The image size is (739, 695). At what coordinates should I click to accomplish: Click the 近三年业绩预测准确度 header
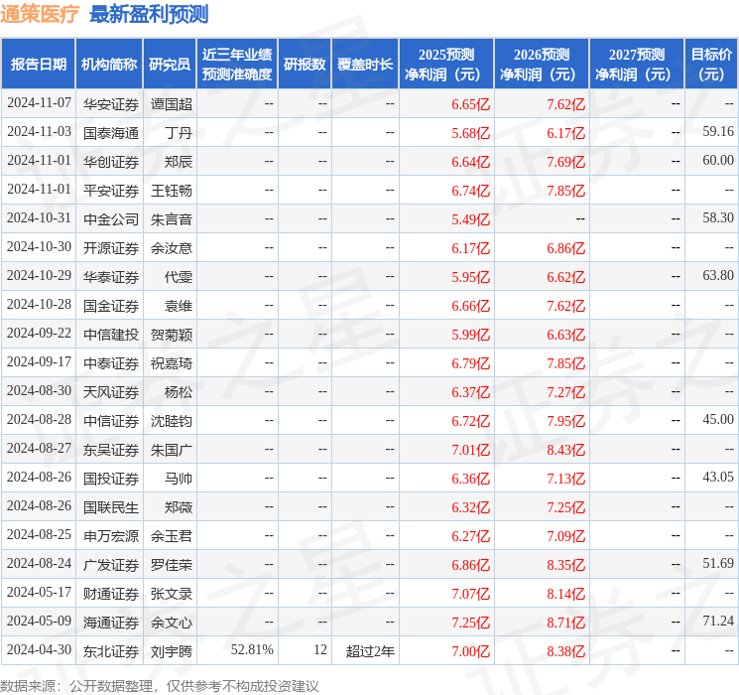(x=237, y=65)
